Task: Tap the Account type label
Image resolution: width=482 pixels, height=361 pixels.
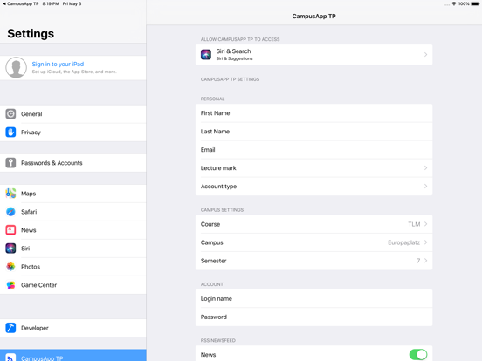Action: click(218, 187)
